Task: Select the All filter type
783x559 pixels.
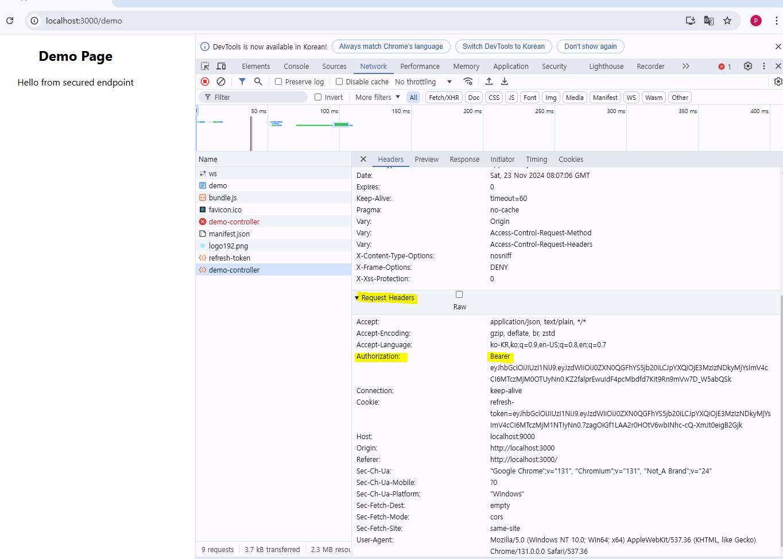Action: point(413,98)
